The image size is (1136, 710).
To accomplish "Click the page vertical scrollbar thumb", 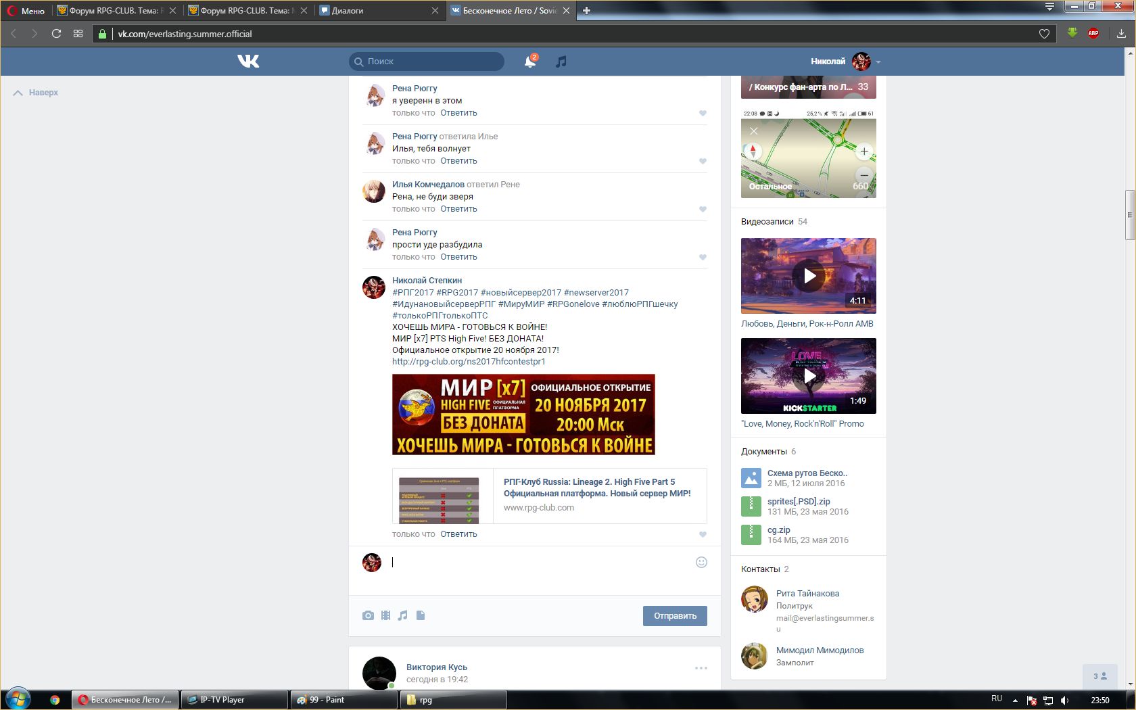I will [1129, 215].
